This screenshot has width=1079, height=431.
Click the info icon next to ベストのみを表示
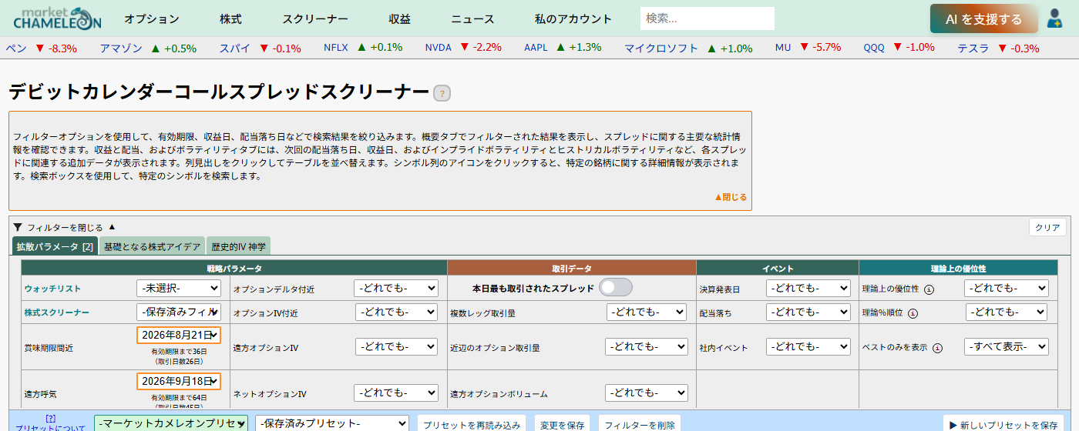(937, 348)
